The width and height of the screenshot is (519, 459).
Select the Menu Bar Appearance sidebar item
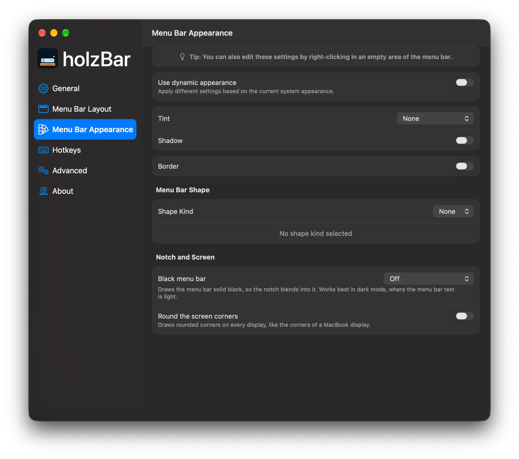tap(85, 129)
